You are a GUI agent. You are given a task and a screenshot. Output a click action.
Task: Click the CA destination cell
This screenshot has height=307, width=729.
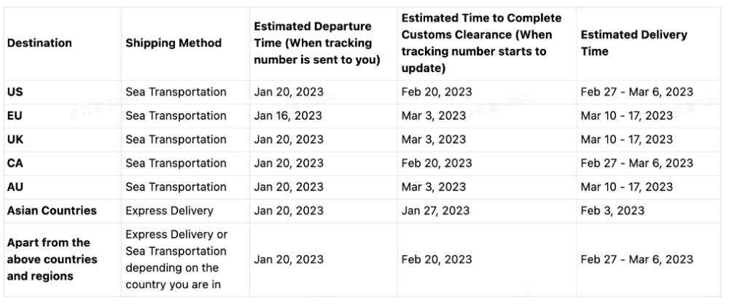15,163
